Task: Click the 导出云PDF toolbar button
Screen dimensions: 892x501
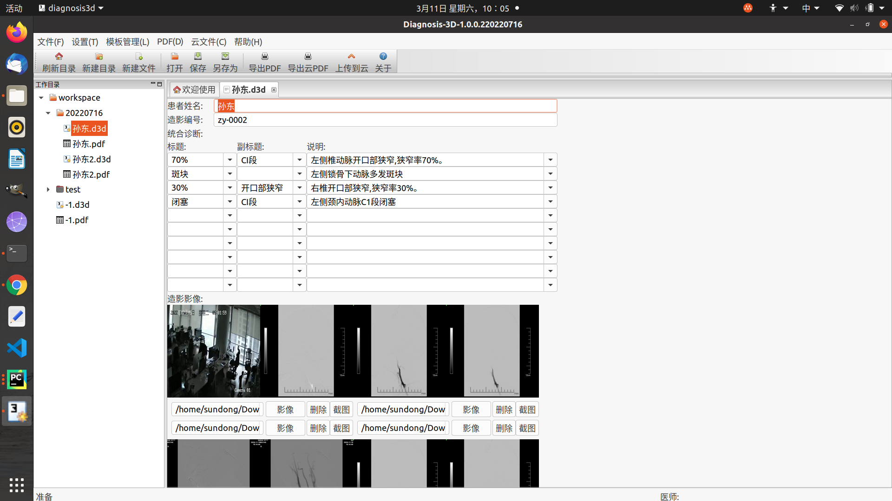Action: 308,62
